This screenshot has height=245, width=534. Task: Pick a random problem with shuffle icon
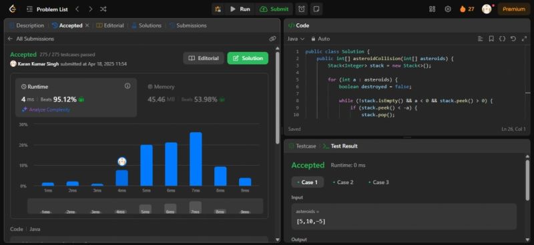click(x=103, y=9)
